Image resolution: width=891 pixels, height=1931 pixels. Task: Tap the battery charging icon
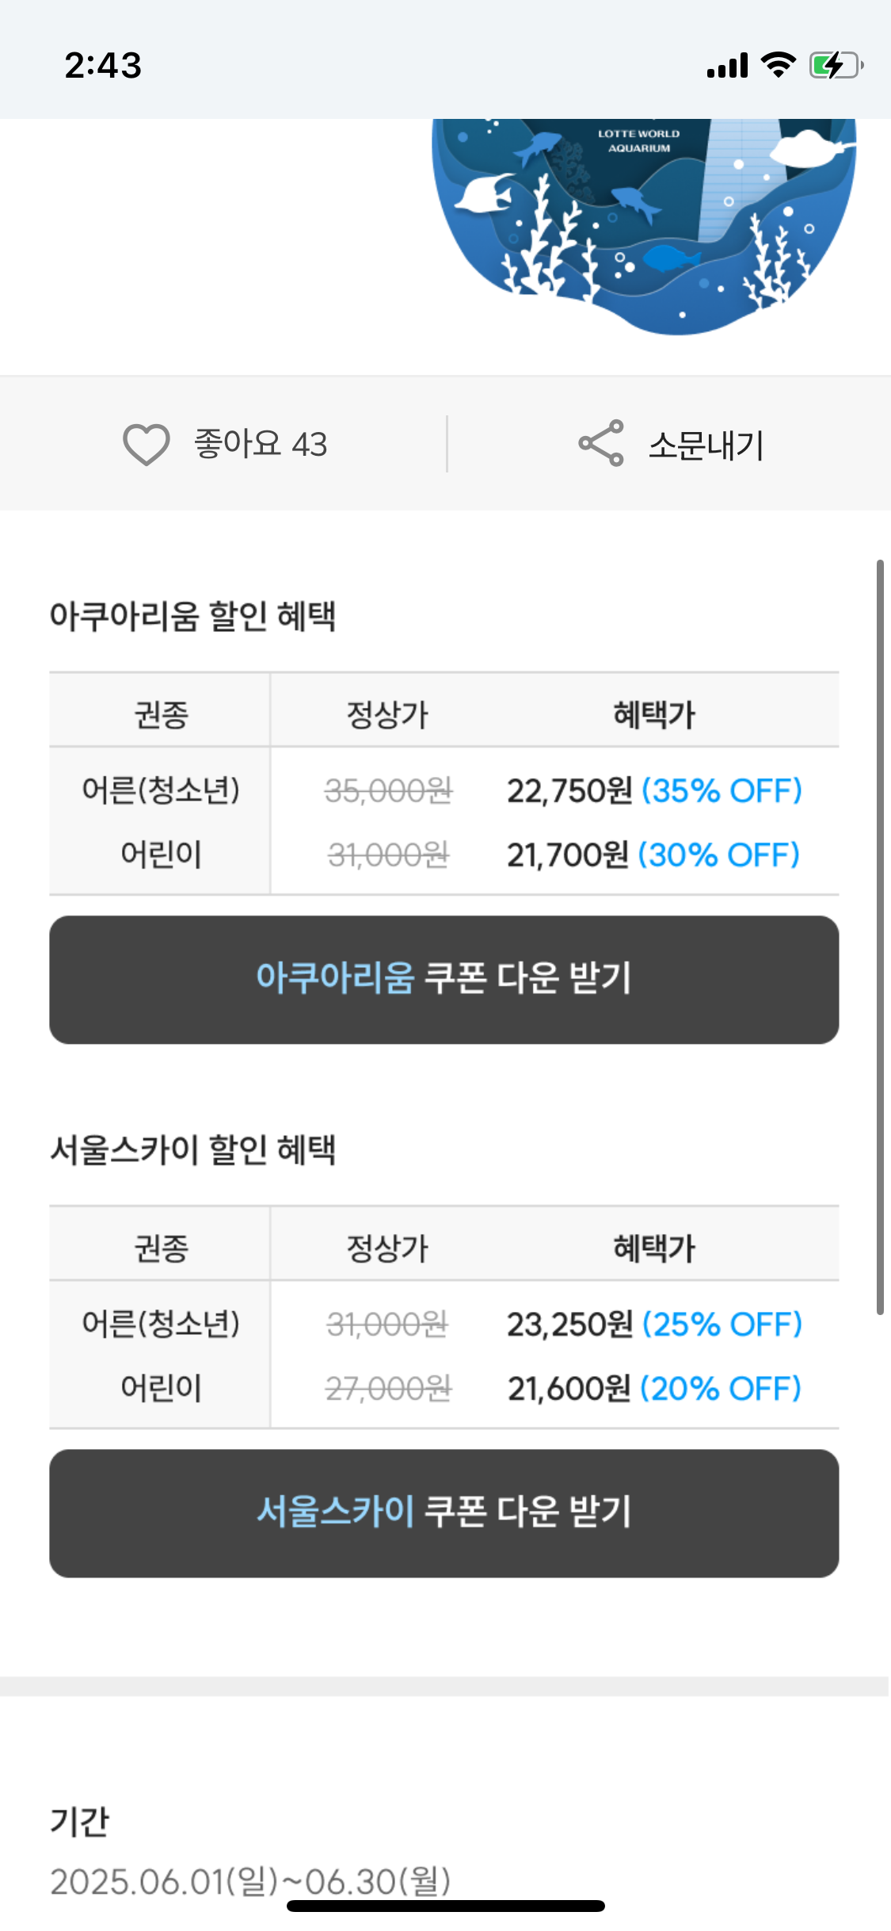point(835,65)
